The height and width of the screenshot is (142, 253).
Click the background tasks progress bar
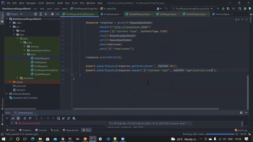click(220, 134)
